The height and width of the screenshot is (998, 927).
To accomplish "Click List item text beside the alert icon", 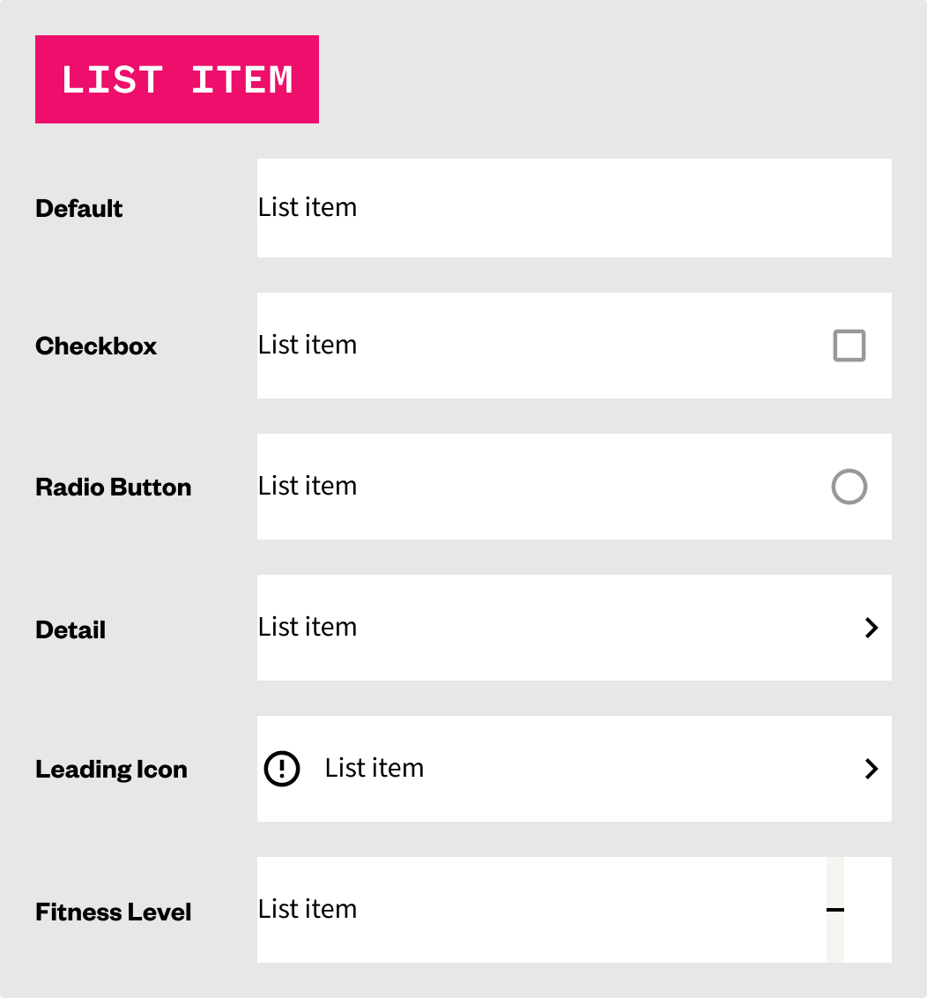I will (x=375, y=769).
